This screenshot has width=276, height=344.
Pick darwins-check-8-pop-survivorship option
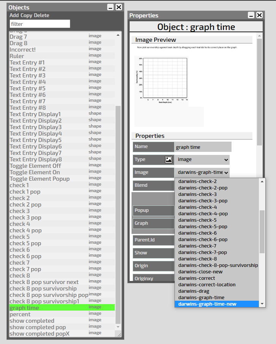point(217,265)
